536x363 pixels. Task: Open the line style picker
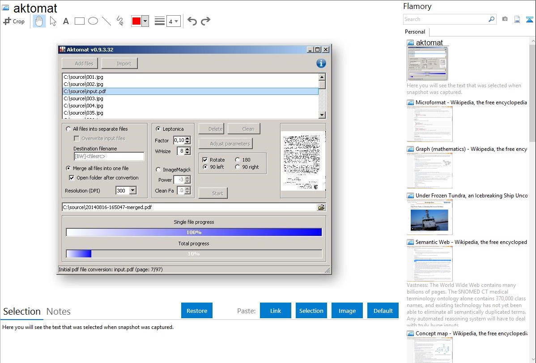[x=160, y=21]
